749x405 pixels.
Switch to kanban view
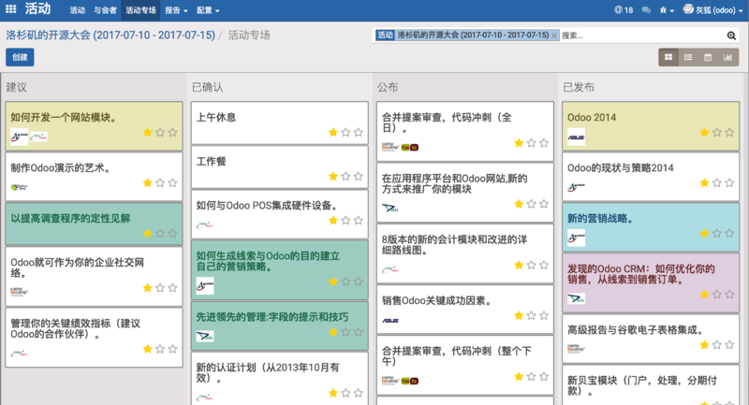point(668,57)
